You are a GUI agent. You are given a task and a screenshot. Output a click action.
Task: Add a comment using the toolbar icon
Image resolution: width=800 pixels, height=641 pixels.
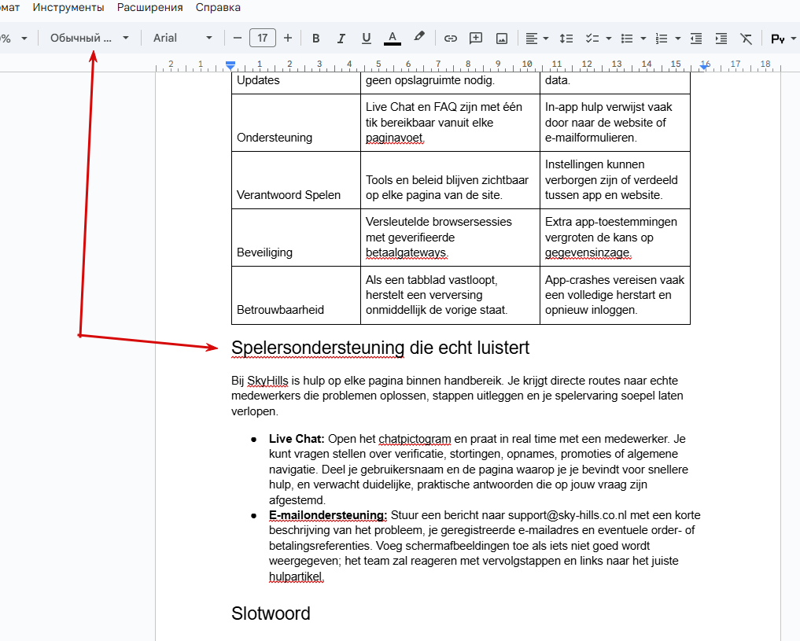coord(475,39)
